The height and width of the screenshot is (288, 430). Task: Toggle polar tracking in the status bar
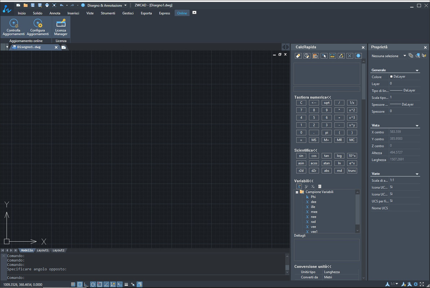93,284
